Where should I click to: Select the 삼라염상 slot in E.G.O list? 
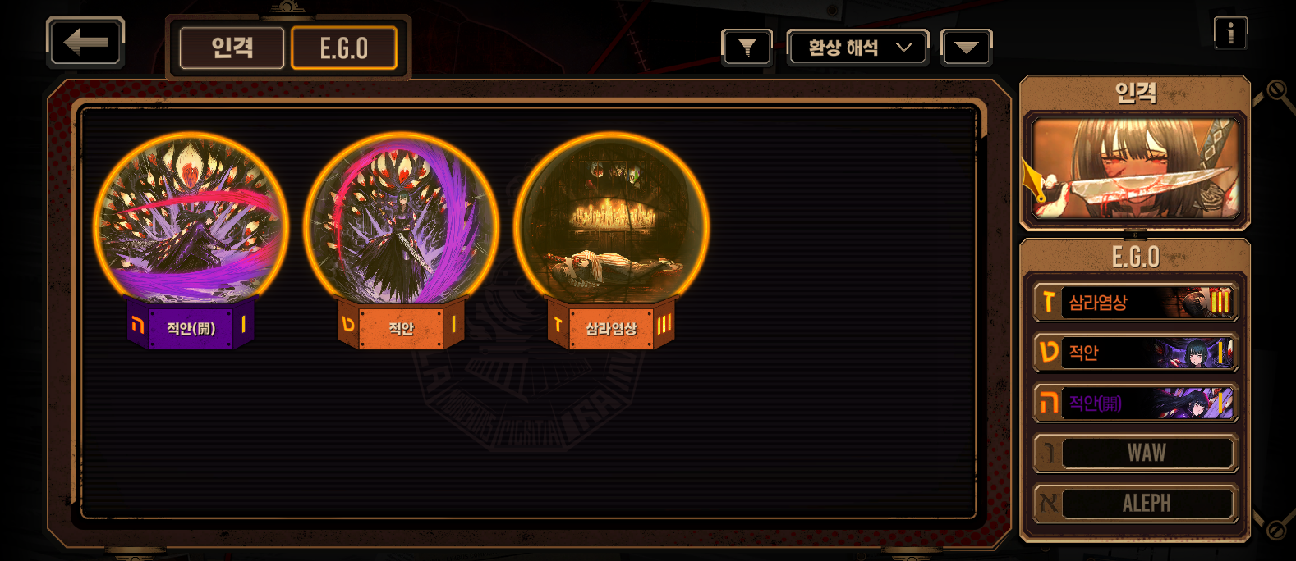tap(1135, 303)
